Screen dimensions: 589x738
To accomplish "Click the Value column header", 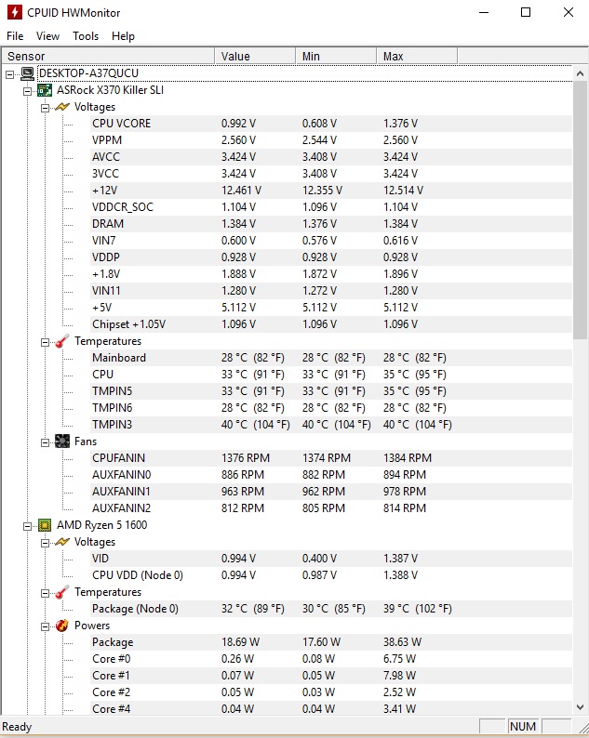I will click(x=255, y=57).
